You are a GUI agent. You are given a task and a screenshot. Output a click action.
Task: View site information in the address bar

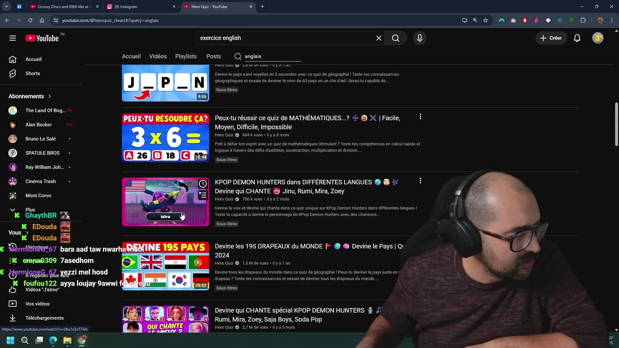56,20
